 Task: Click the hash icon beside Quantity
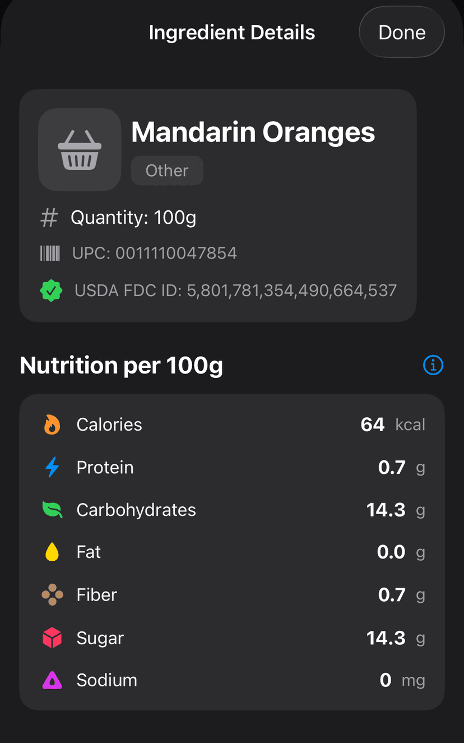click(49, 218)
